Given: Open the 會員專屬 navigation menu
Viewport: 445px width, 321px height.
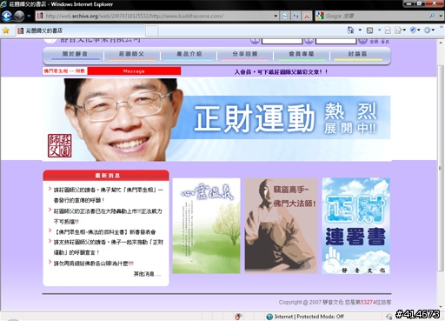Looking at the screenshot, I should pos(302,54).
